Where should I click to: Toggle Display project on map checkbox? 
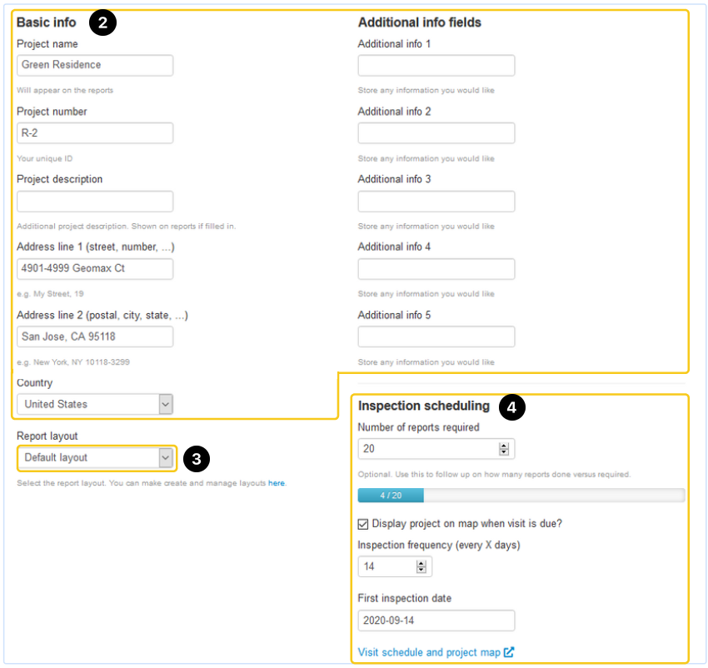[x=363, y=524]
